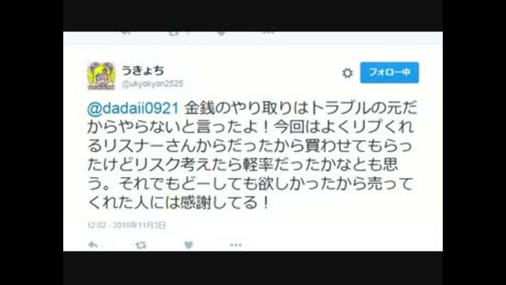The width and height of the screenshot is (506, 285).
Task: Click the reply arrow under the tweet
Action: tap(93, 245)
